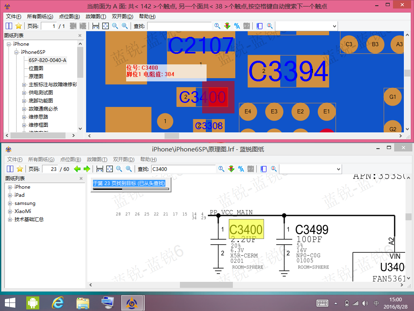Expand 技术基础汇总 node in lower tree
Image resolution: width=414 pixels, height=311 pixels.
pyautogui.click(x=10, y=219)
